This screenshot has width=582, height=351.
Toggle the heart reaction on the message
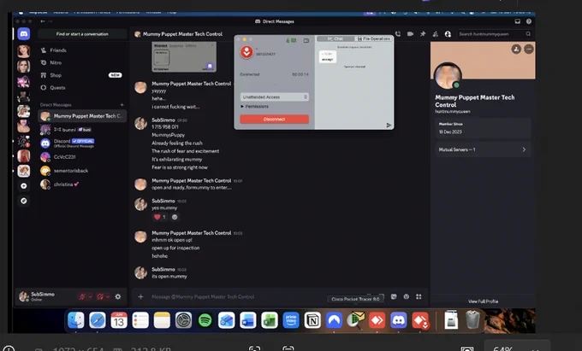pos(160,217)
